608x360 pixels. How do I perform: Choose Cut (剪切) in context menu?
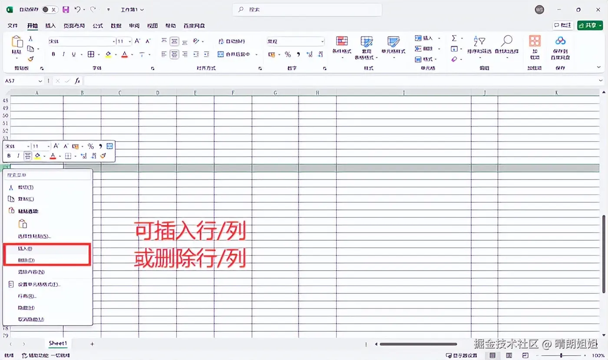tap(47, 187)
